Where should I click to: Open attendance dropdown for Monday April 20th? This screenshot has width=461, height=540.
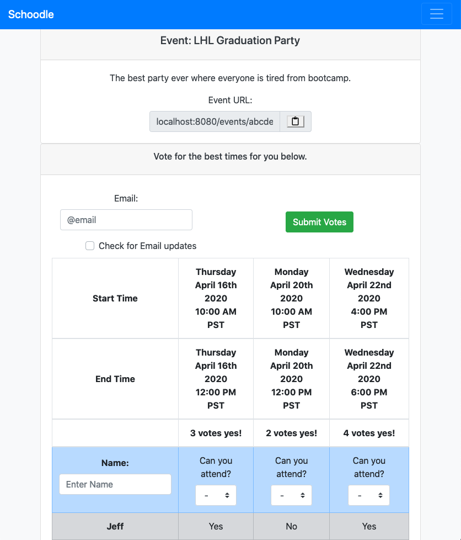pos(291,495)
